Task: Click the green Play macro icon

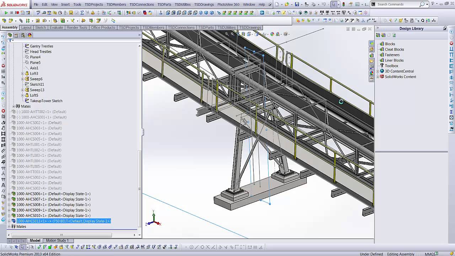Action: pyautogui.click(x=6, y=13)
